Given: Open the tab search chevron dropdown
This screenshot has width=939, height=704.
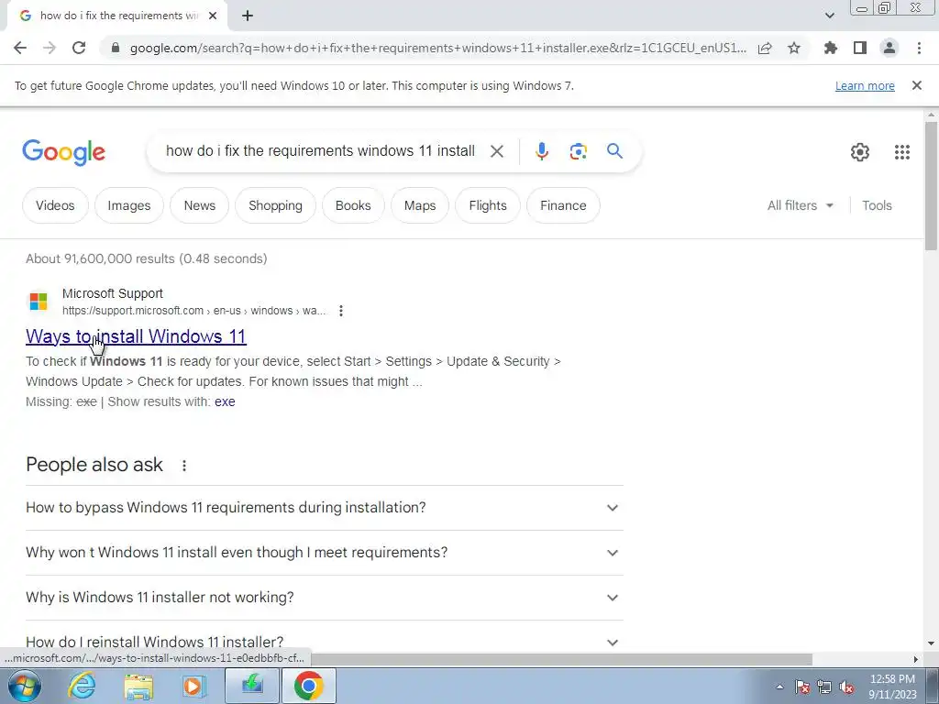Looking at the screenshot, I should [x=829, y=16].
